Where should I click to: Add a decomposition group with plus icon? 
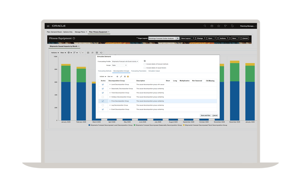pos(117,77)
